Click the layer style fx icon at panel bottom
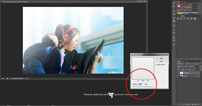This screenshot has width=202, height=106. click(x=184, y=104)
